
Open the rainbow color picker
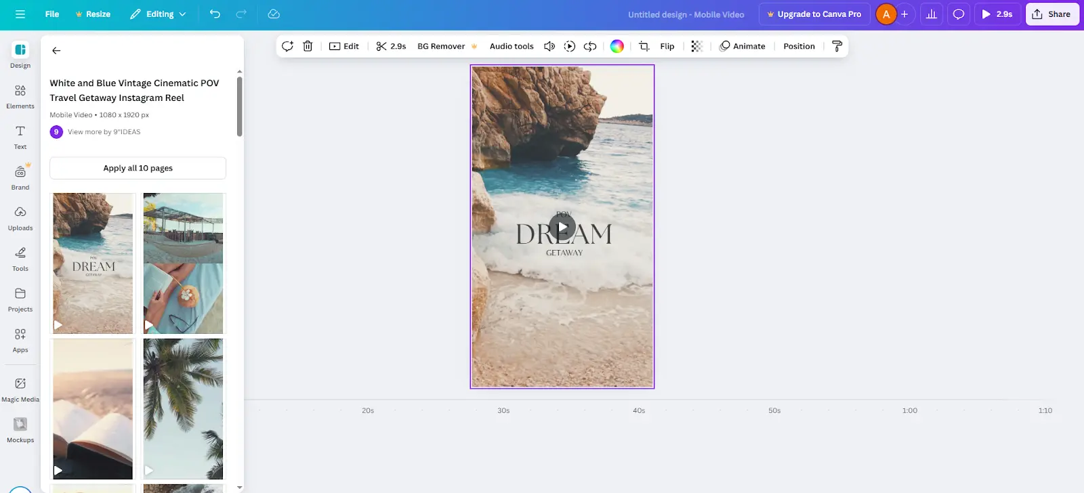click(x=617, y=46)
